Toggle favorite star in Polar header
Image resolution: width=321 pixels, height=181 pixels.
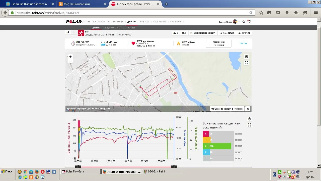tap(244, 22)
